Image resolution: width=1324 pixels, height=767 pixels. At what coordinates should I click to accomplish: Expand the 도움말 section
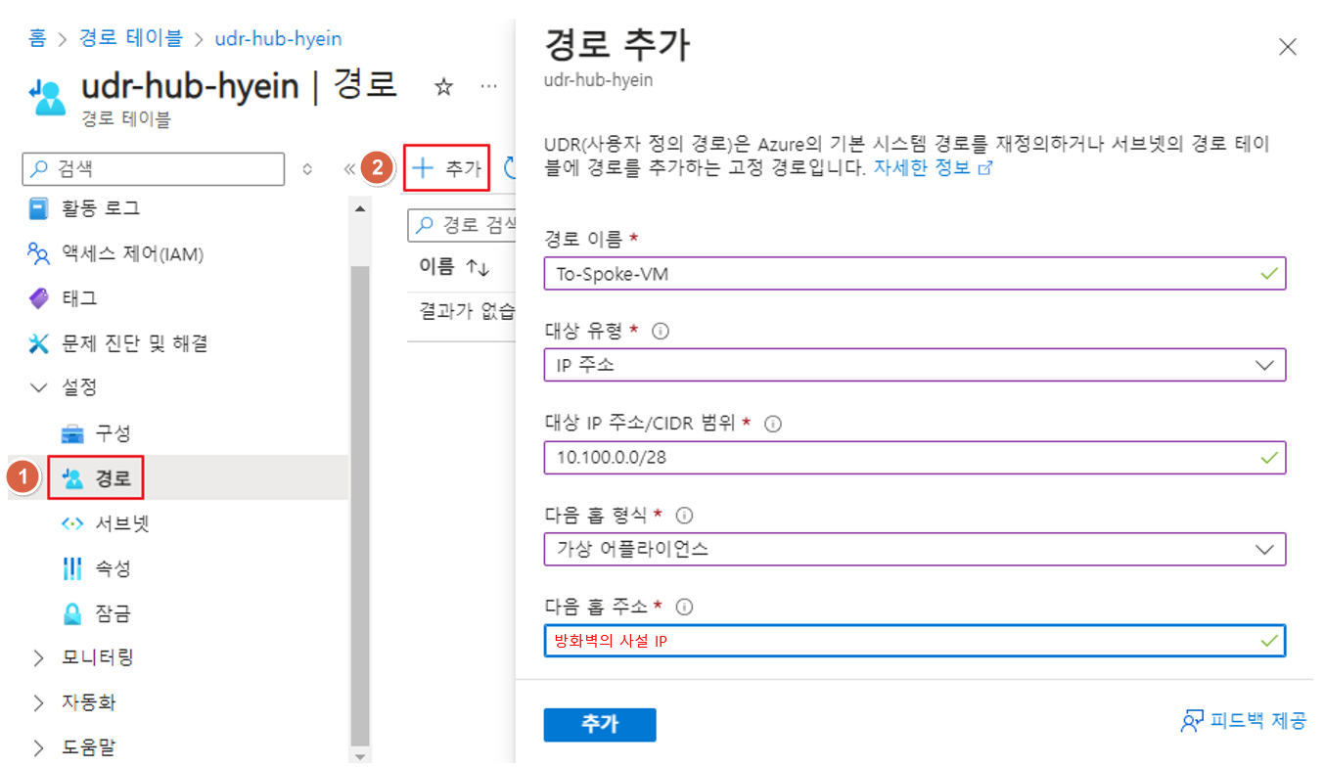(x=39, y=747)
